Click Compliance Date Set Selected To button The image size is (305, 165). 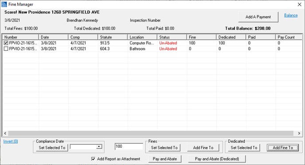(x=52, y=148)
